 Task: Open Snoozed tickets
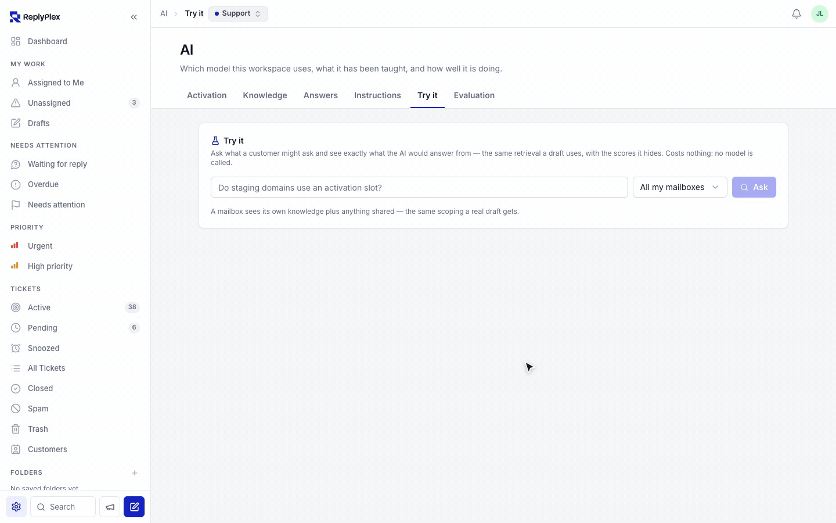(75, 348)
